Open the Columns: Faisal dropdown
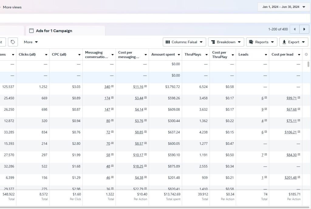 point(184,42)
